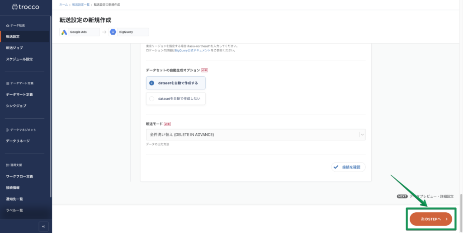Click the page vertical scrollbar

461,199
